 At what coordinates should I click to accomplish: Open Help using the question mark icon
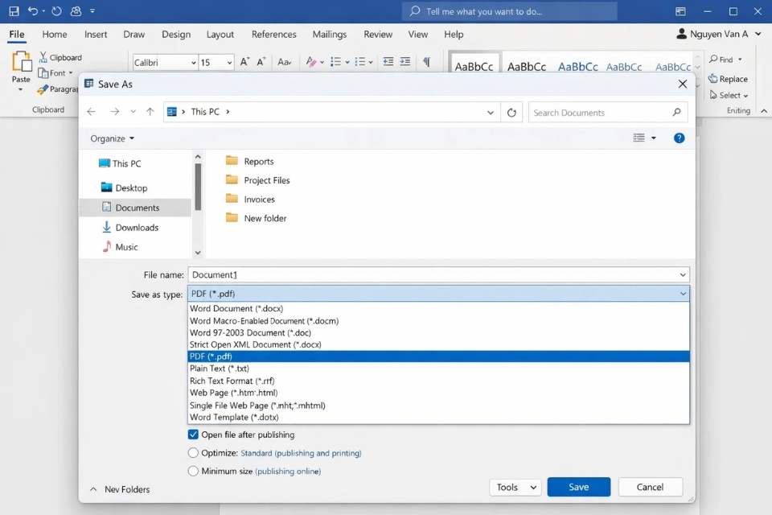coord(680,138)
